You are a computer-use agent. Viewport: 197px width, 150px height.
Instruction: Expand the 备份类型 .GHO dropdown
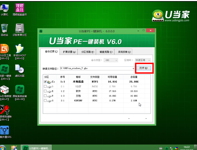click(111, 60)
